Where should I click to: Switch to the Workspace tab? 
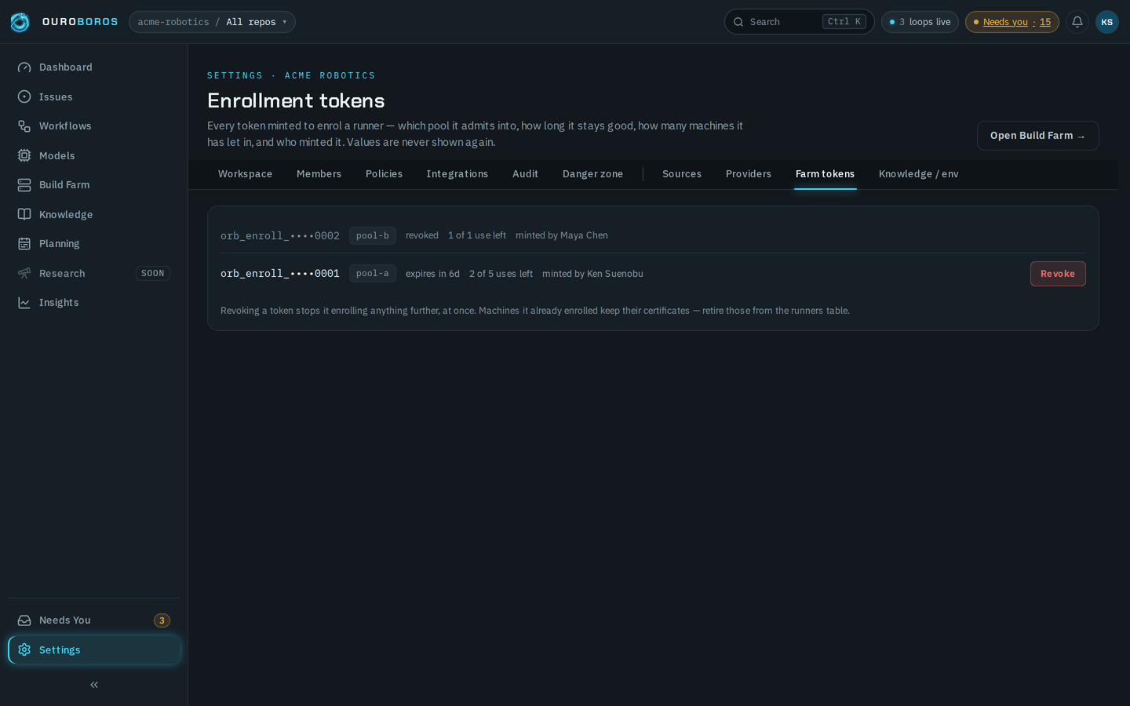246,174
